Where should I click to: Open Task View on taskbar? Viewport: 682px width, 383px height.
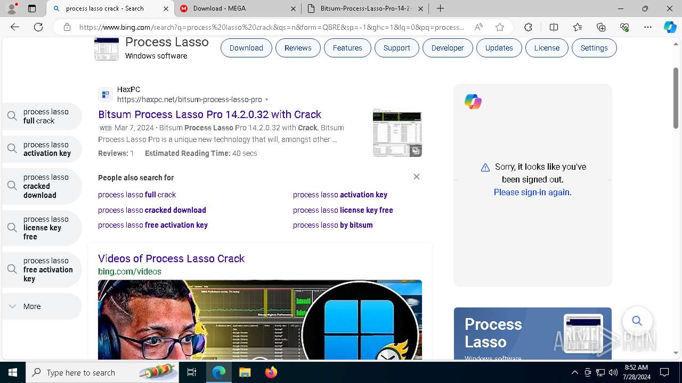coord(192,372)
